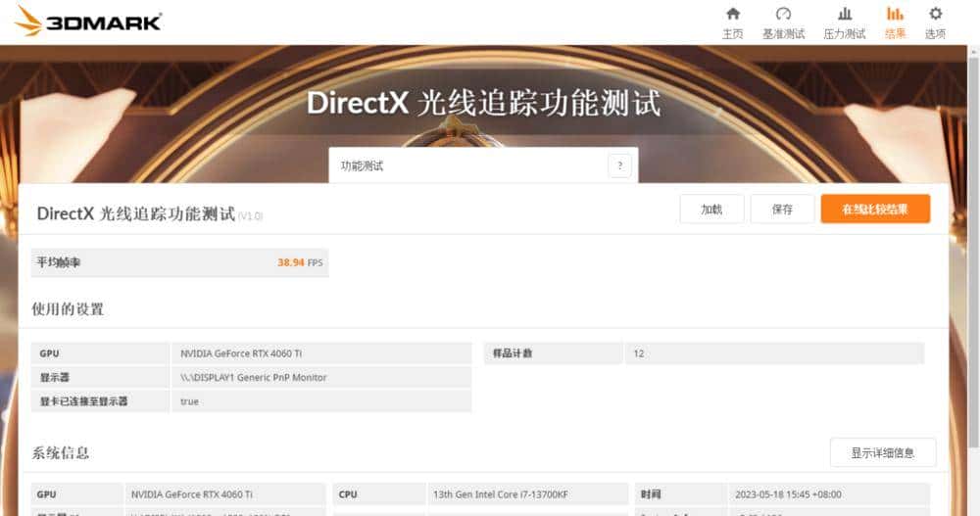The width and height of the screenshot is (980, 516).
Task: Click the V1.0 version label
Action: (x=251, y=216)
